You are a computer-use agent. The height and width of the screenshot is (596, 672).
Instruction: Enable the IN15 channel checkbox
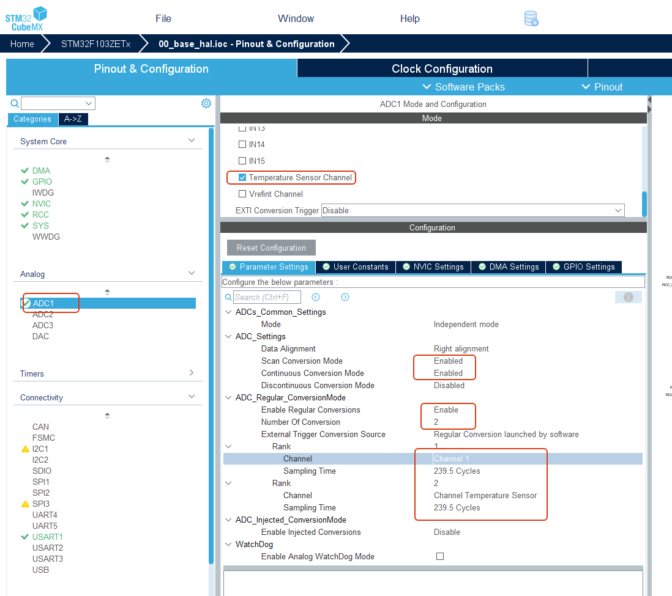tap(242, 161)
